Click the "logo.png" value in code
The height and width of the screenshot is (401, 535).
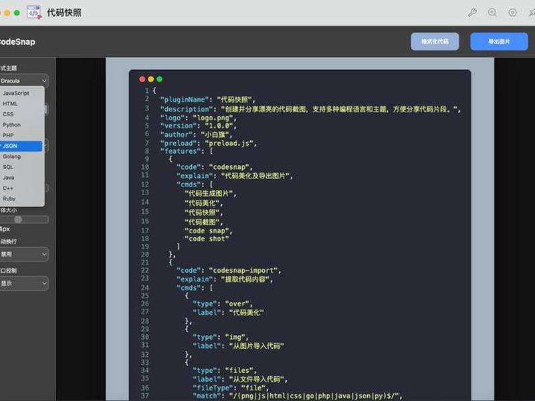pos(213,118)
